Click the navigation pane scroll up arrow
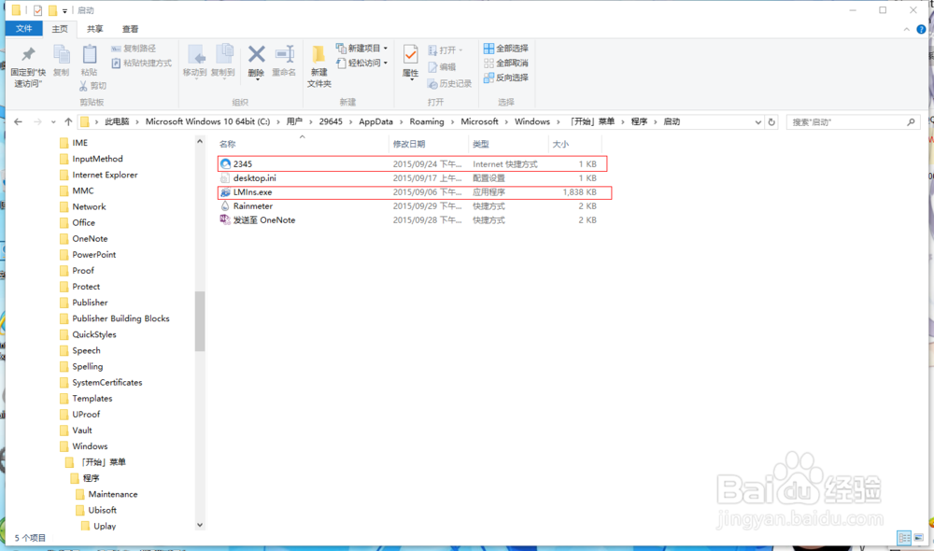Image resolution: width=934 pixels, height=551 pixels. point(200,142)
